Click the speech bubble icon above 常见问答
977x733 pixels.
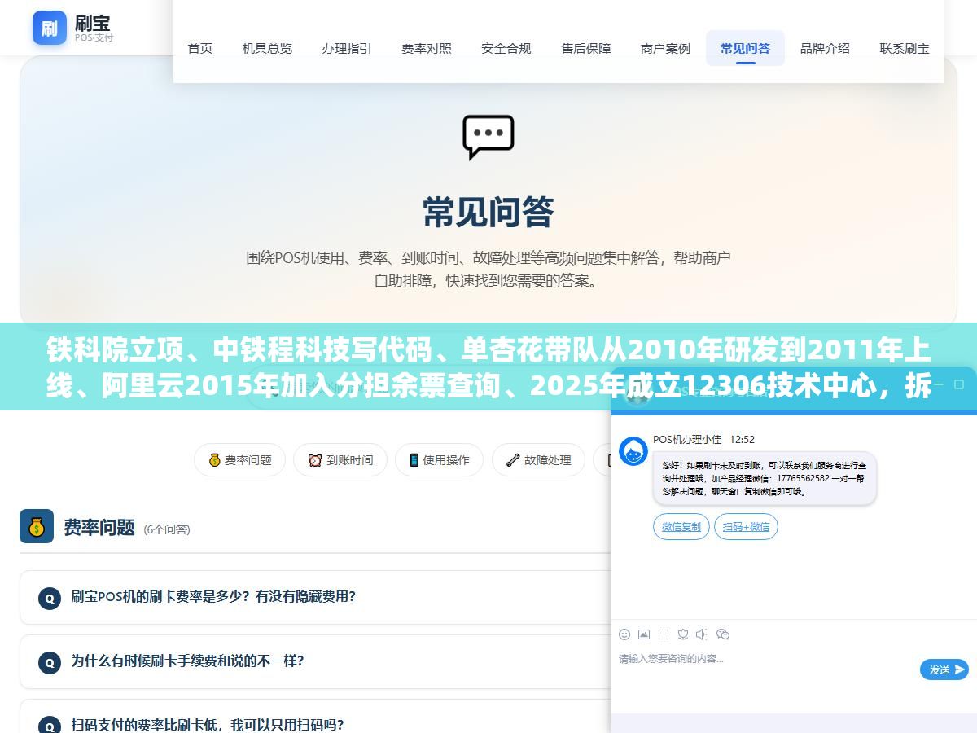(488, 137)
